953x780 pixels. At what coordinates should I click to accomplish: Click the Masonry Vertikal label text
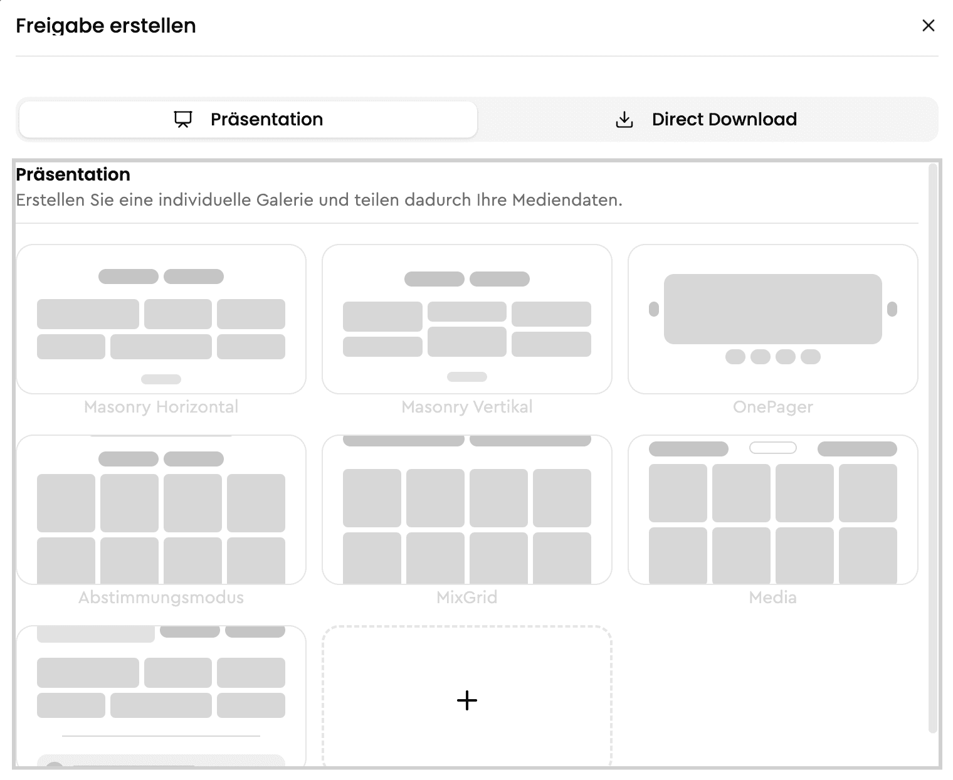point(467,407)
